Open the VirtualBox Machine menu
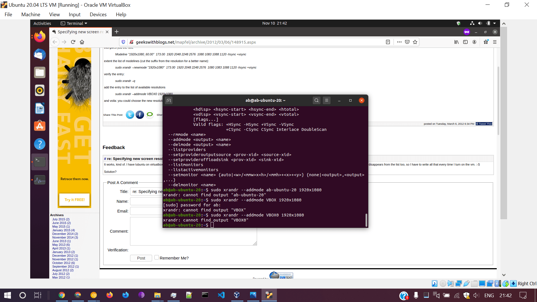The height and width of the screenshot is (302, 537). coord(31,15)
